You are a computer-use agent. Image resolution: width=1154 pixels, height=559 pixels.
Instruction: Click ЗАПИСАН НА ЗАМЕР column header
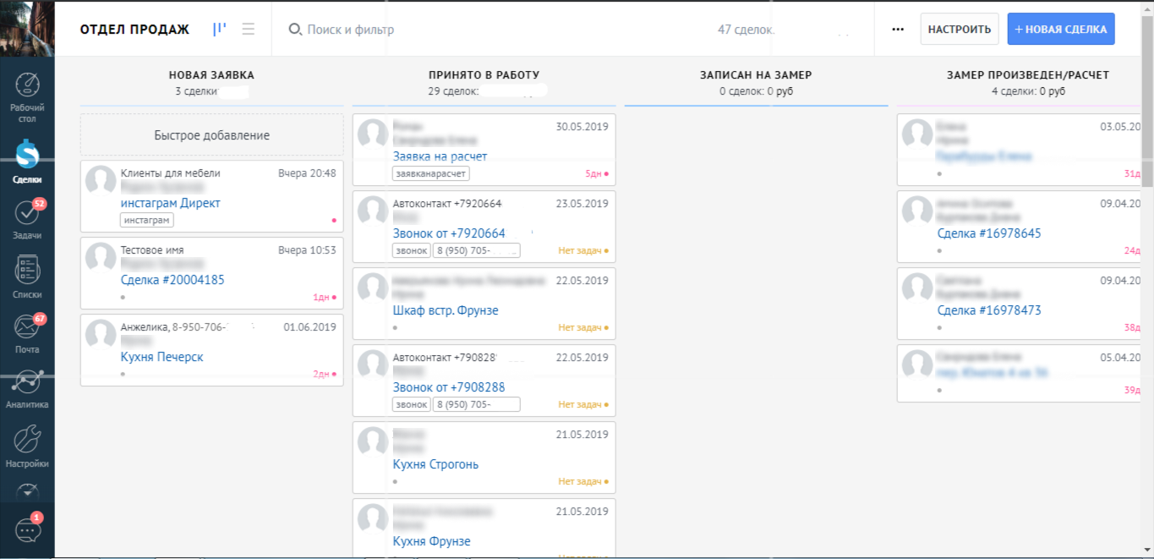pos(756,75)
